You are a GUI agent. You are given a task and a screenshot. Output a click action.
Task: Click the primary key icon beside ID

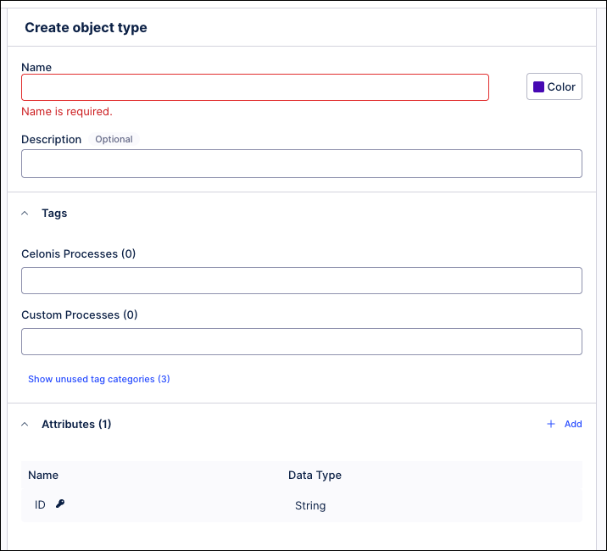pyautogui.click(x=60, y=504)
